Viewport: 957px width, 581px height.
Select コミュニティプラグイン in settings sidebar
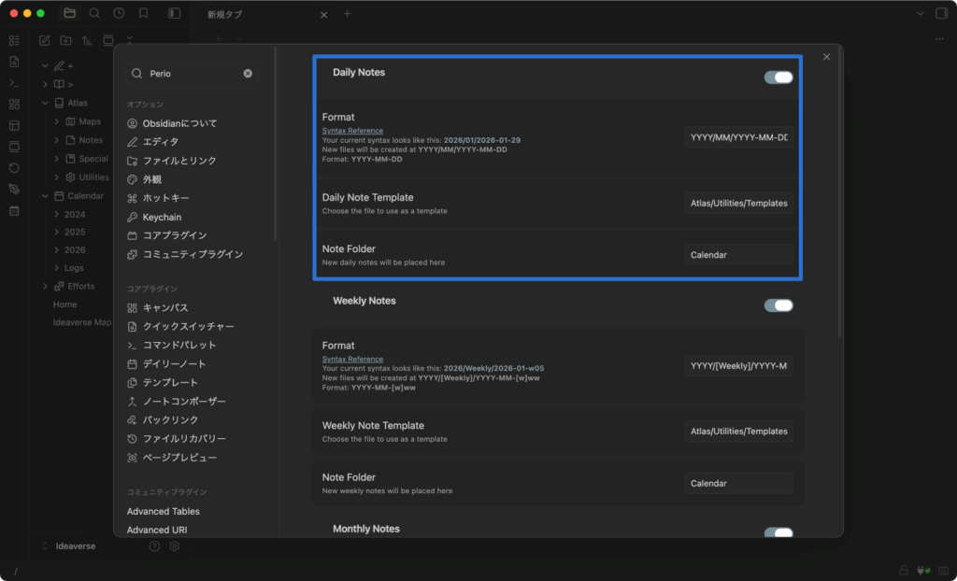pyautogui.click(x=193, y=254)
